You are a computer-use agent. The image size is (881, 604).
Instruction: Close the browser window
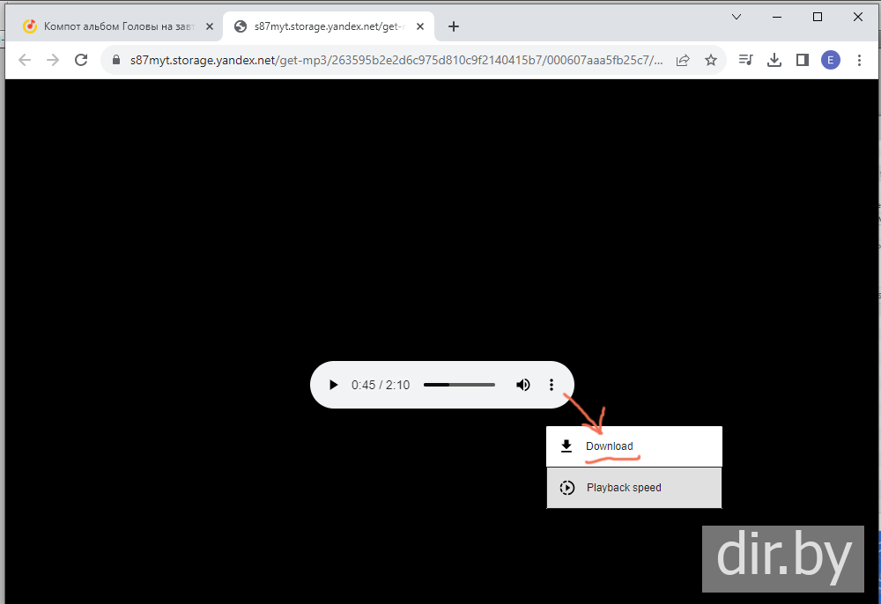click(x=858, y=17)
